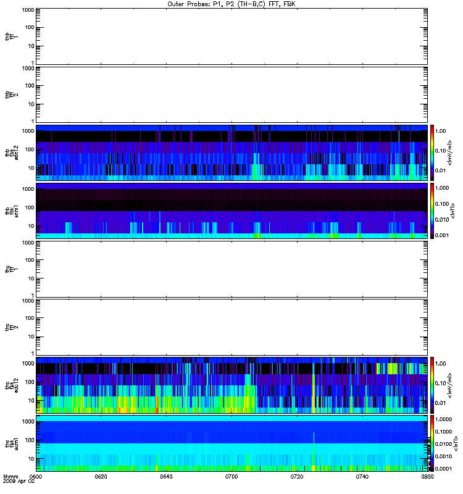Click the <|nT|> unit label beside thb scm1

click(453, 211)
